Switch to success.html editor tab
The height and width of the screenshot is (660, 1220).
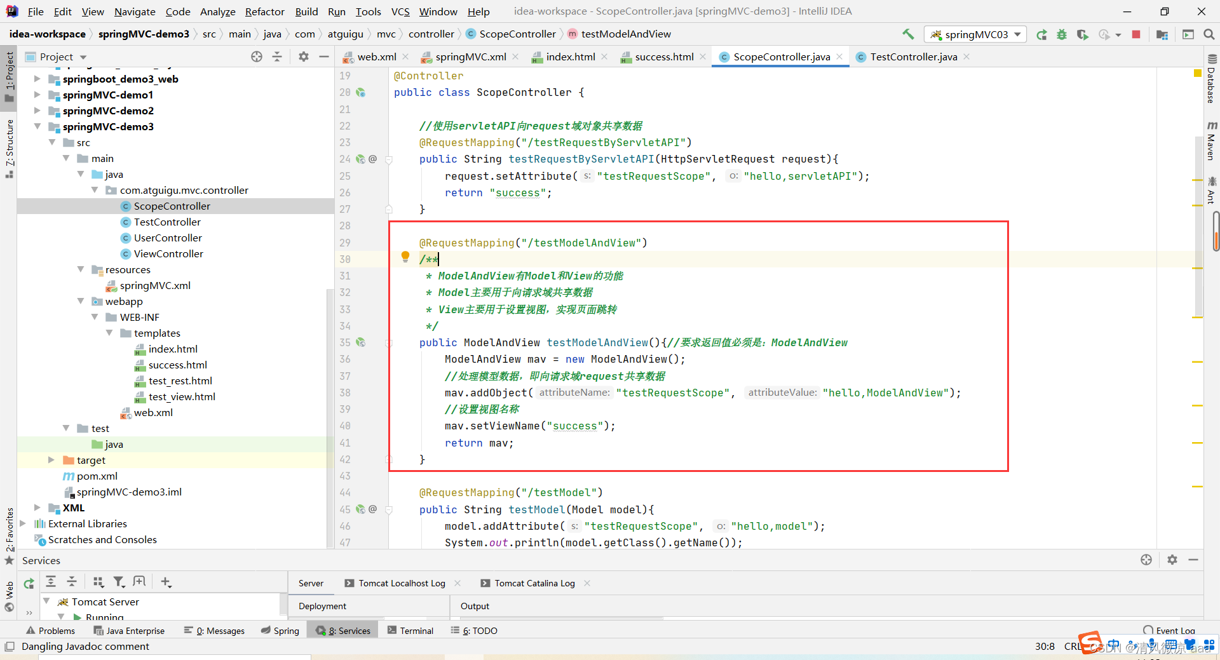tap(664, 57)
